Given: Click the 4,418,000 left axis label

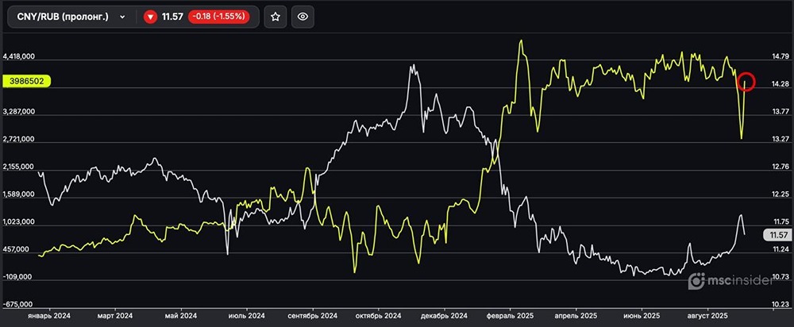Looking at the screenshot, I should [19, 57].
